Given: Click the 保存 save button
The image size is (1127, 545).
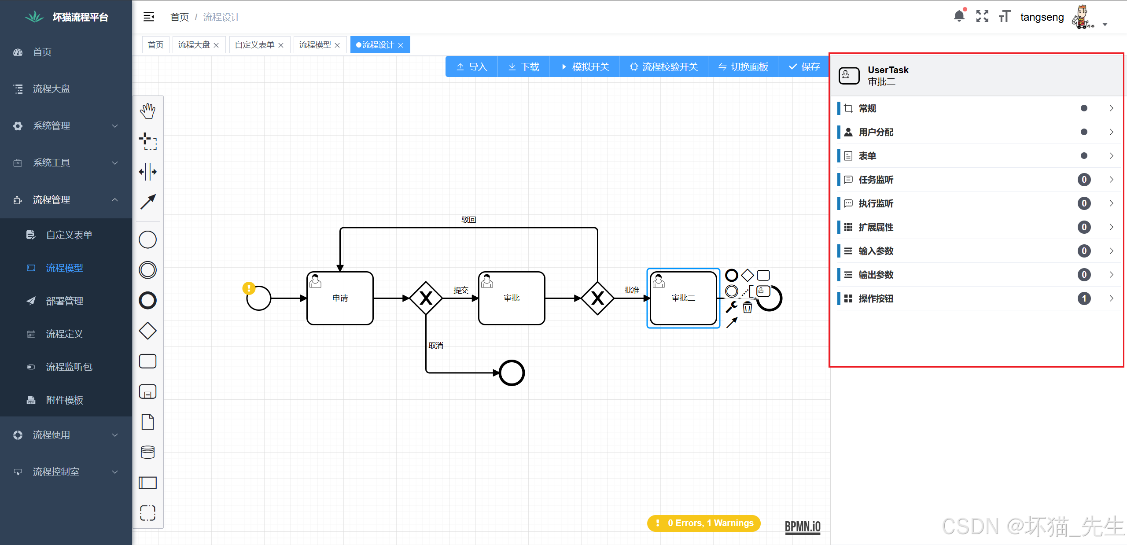Looking at the screenshot, I should click(804, 67).
